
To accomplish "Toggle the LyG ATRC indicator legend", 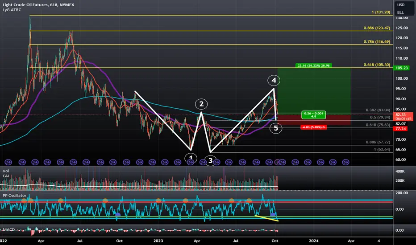I will tap(12, 10).
